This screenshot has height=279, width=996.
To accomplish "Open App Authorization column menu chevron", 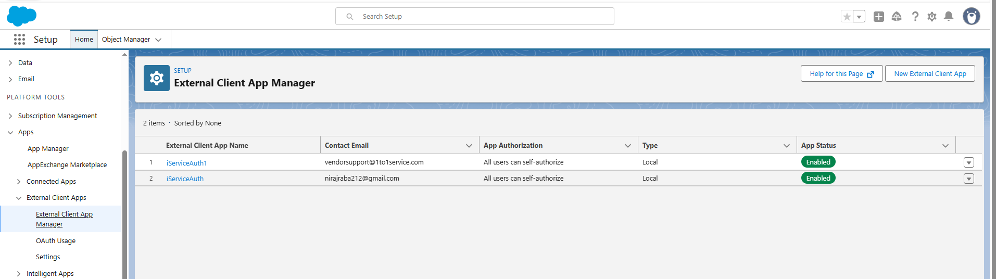I will pyautogui.click(x=627, y=146).
